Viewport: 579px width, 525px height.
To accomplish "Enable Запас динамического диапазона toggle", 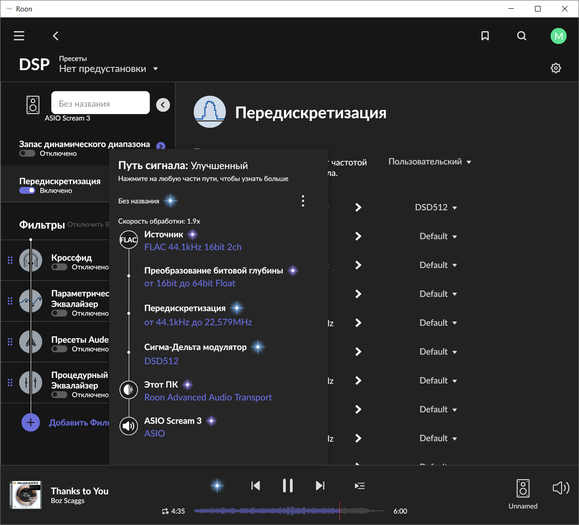I will [27, 153].
